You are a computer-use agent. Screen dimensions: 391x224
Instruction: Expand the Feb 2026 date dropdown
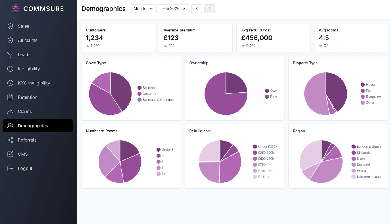[x=174, y=9]
